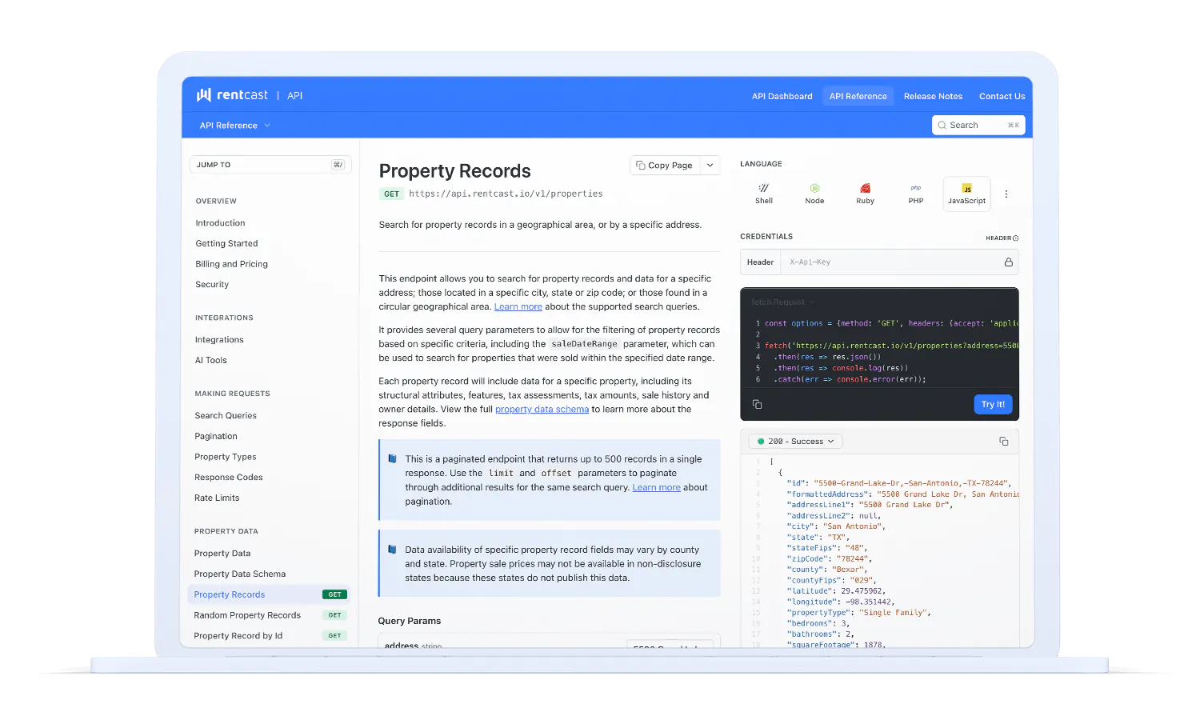Focus the Search field in the header
The height and width of the screenshot is (720, 1200).
[x=978, y=126]
